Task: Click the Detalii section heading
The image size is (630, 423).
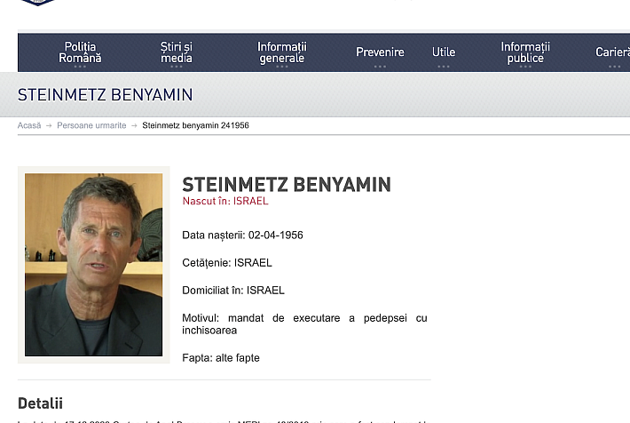Action: click(x=40, y=403)
